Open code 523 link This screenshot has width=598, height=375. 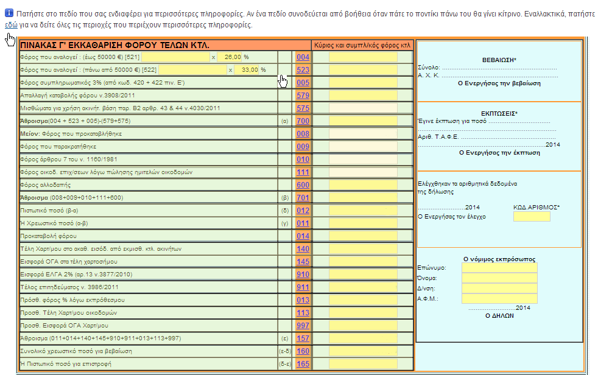pyautogui.click(x=303, y=70)
